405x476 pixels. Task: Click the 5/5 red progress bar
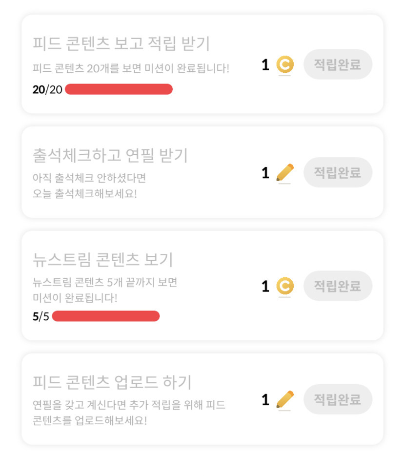point(105,316)
